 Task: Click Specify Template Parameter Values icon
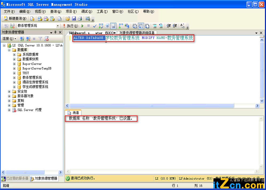182,26
